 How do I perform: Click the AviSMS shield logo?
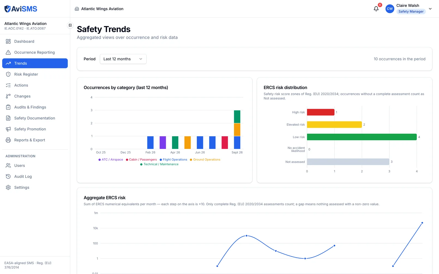click(8, 9)
